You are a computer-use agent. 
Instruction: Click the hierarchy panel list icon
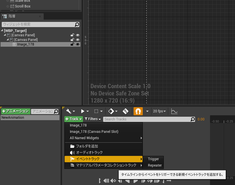point(5,16)
